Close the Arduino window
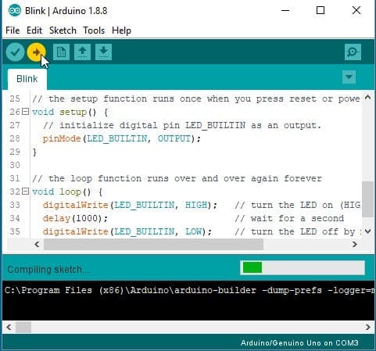 (x=356, y=11)
